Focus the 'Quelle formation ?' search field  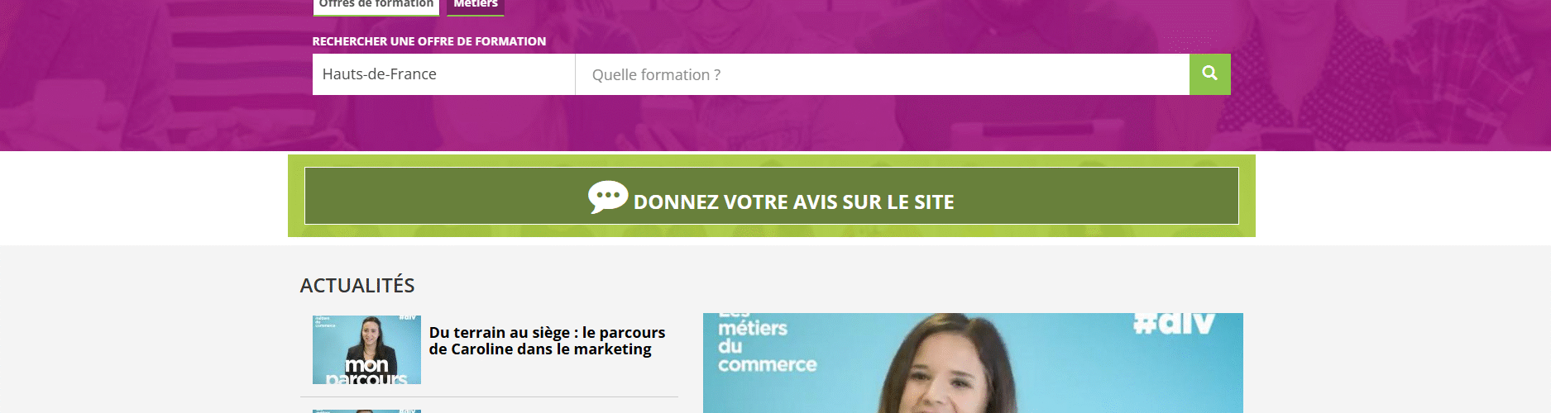point(883,74)
